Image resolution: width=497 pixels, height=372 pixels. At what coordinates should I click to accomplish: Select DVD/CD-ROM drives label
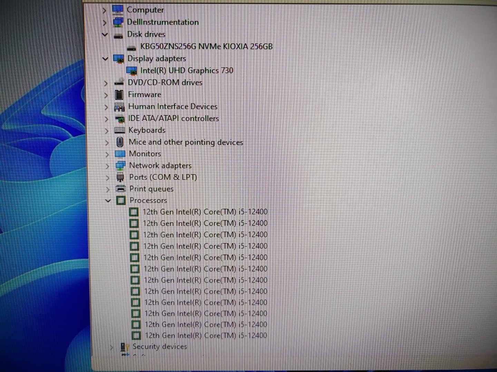click(165, 82)
